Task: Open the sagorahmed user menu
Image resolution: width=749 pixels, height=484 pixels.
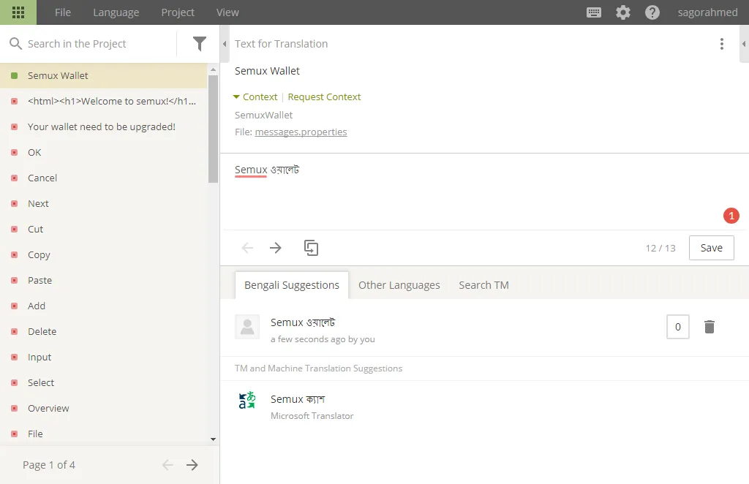Action: (707, 12)
